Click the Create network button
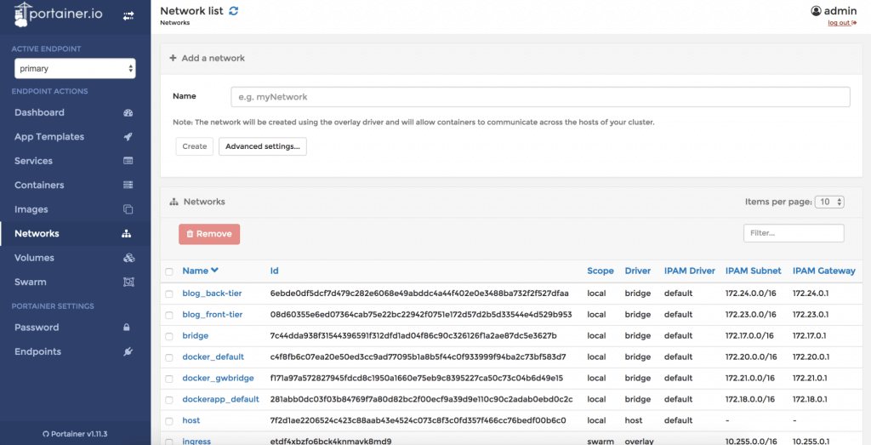Viewport: 871px width, 445px height. click(x=195, y=146)
